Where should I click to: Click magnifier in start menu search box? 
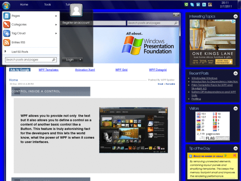(54, 60)
